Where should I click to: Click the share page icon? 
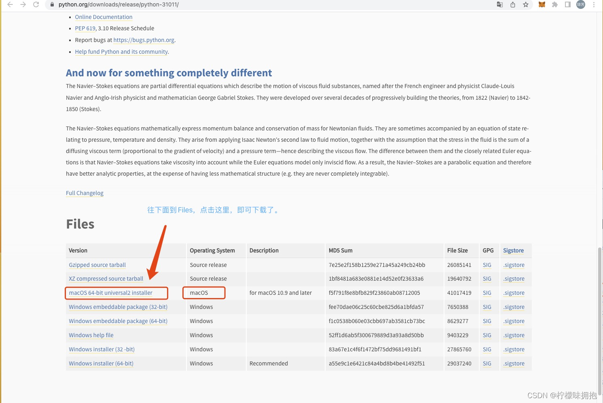513,4
